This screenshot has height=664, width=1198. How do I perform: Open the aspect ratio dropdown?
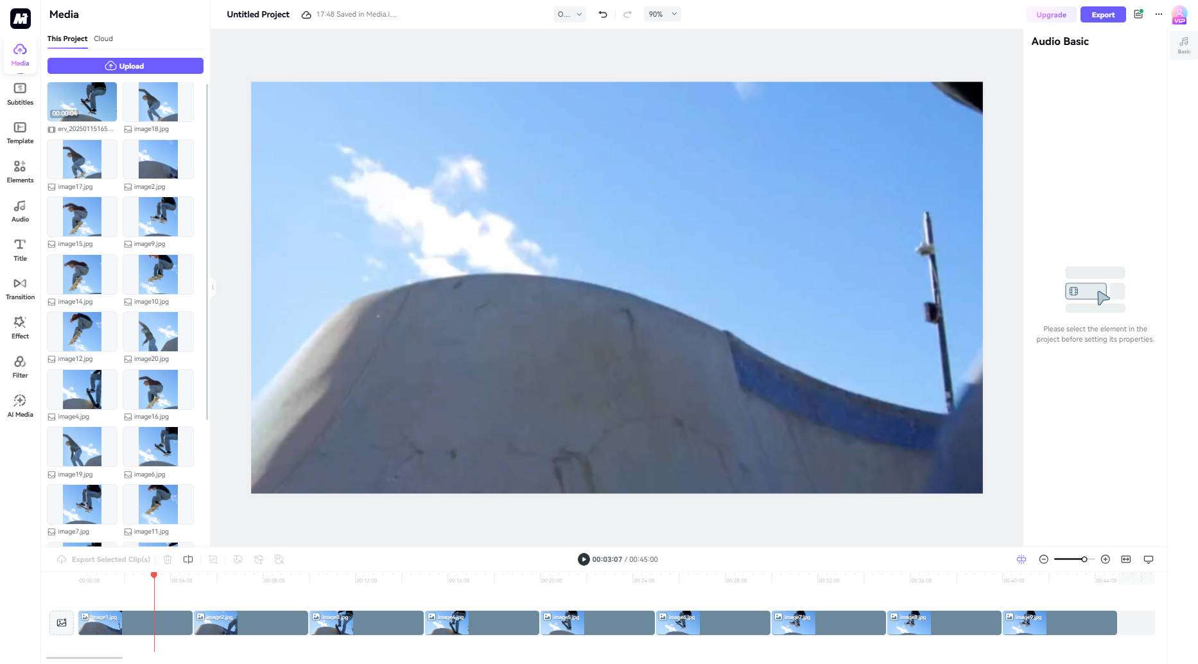[569, 14]
